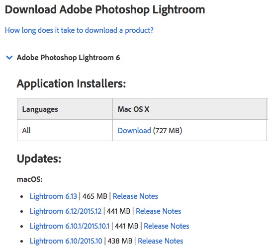Click the 'Download Adobe Photoshop Lightroom' page title
268x251 pixels.
105,9
